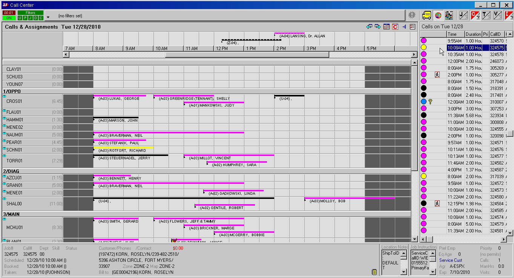Image resolution: width=514 pixels, height=278 pixels.
Task: Toggle the green ON status indicator
Action: 9,18
